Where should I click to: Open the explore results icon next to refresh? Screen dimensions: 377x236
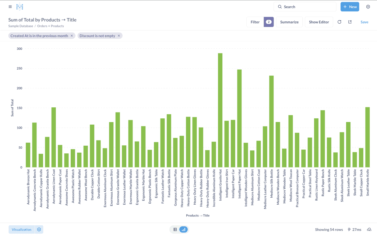(350, 22)
